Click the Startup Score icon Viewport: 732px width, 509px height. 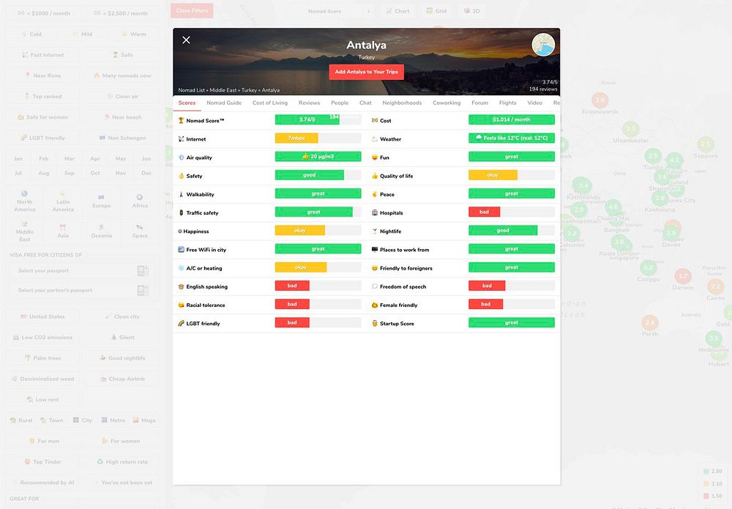(x=374, y=324)
